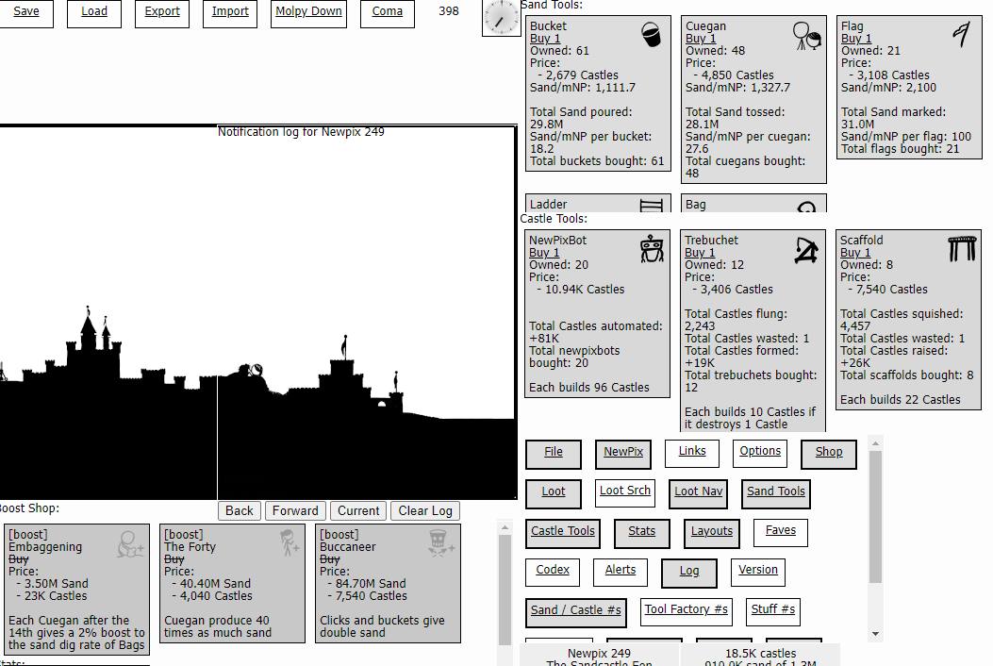Buy 1 NewPixBot
993x666 pixels.
click(x=544, y=253)
